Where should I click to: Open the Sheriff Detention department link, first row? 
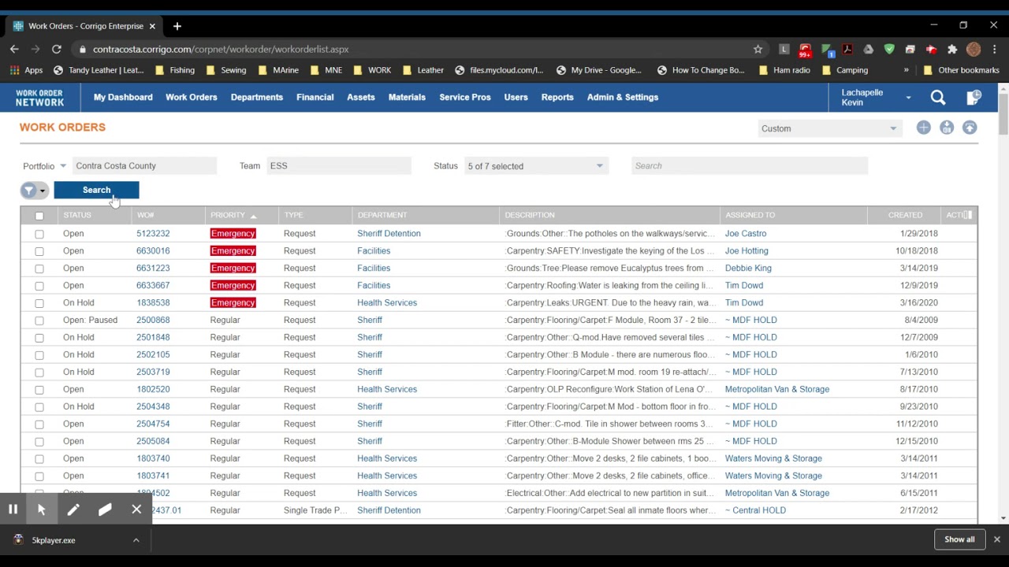(389, 234)
